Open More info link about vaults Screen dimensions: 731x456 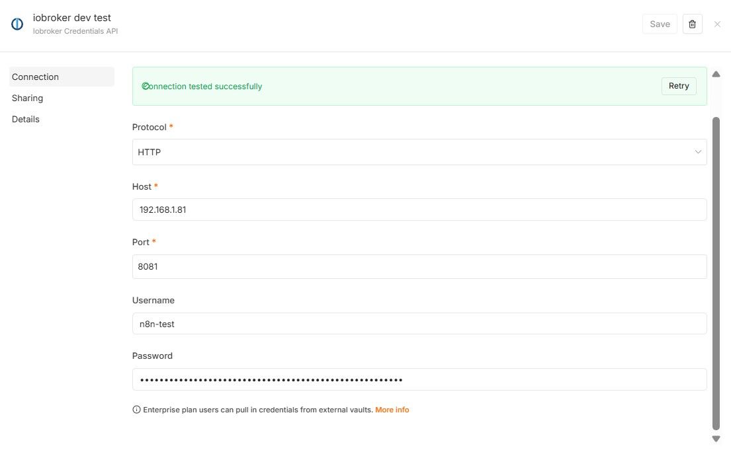pyautogui.click(x=392, y=410)
